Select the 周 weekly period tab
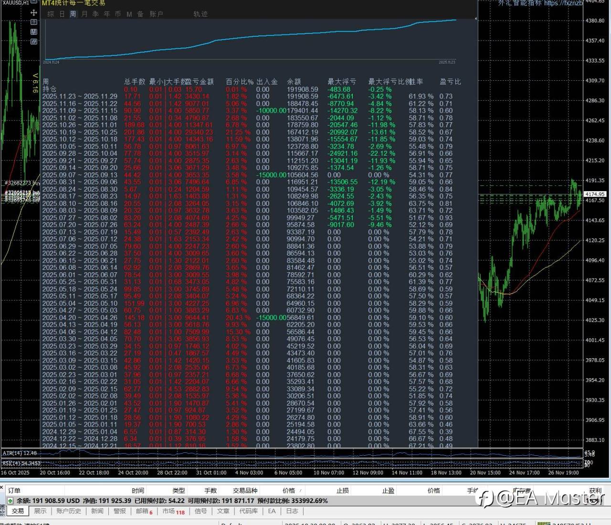This screenshot has height=525, width=611. 73,14
